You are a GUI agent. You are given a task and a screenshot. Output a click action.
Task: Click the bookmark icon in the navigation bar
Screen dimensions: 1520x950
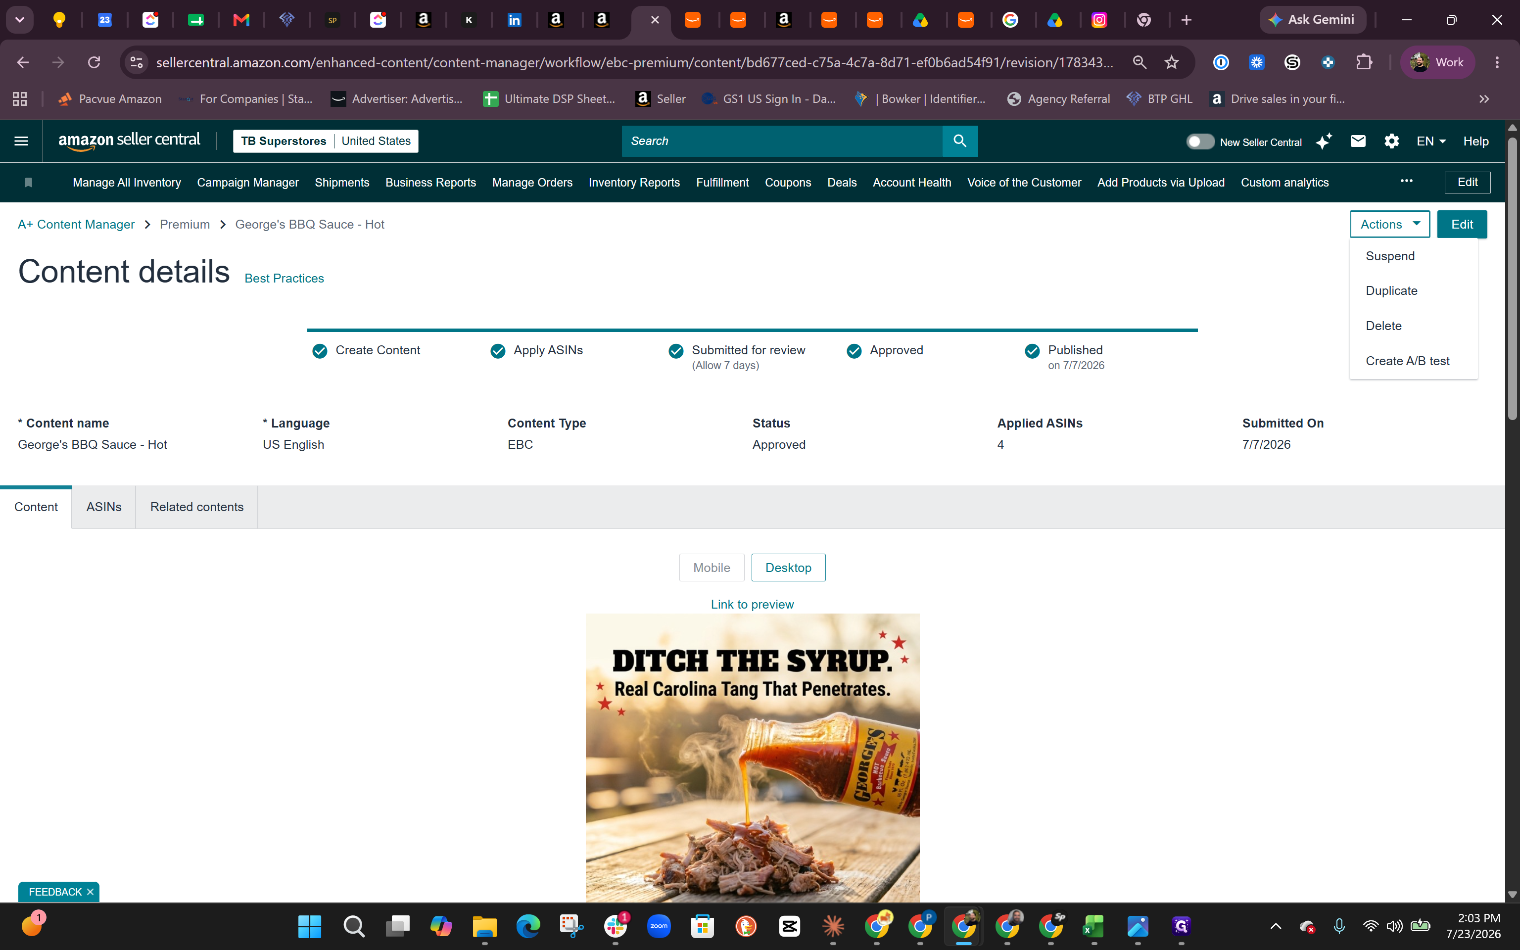tap(28, 183)
